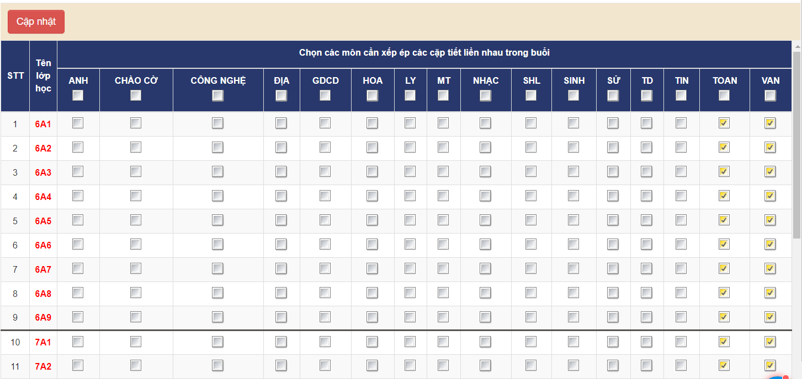Image resolution: width=802 pixels, height=379 pixels.
Task: Check TIN for class 6A5
Action: pos(681,220)
